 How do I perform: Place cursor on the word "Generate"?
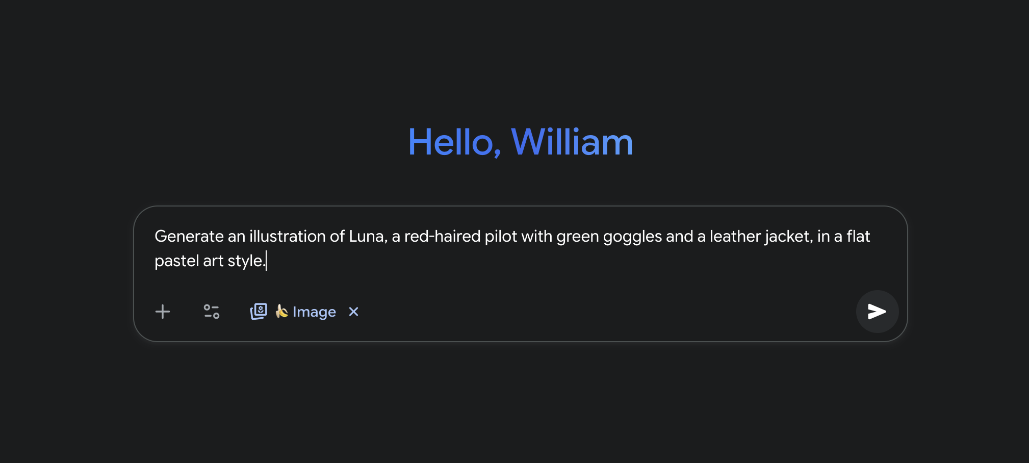[189, 237]
